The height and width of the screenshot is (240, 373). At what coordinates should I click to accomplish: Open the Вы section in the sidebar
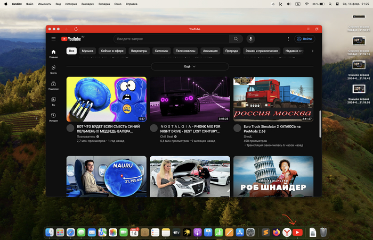click(x=53, y=101)
